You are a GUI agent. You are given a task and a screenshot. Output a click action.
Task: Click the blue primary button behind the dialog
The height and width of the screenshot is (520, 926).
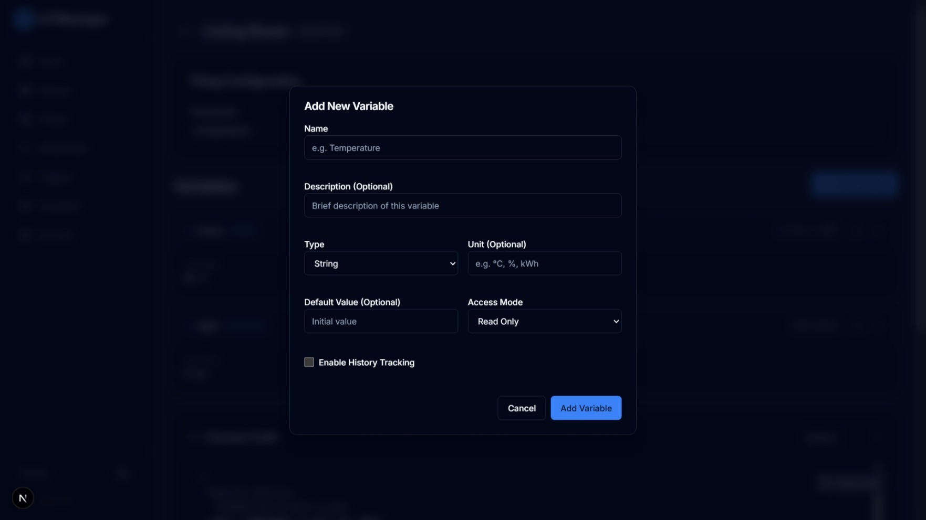(854, 184)
